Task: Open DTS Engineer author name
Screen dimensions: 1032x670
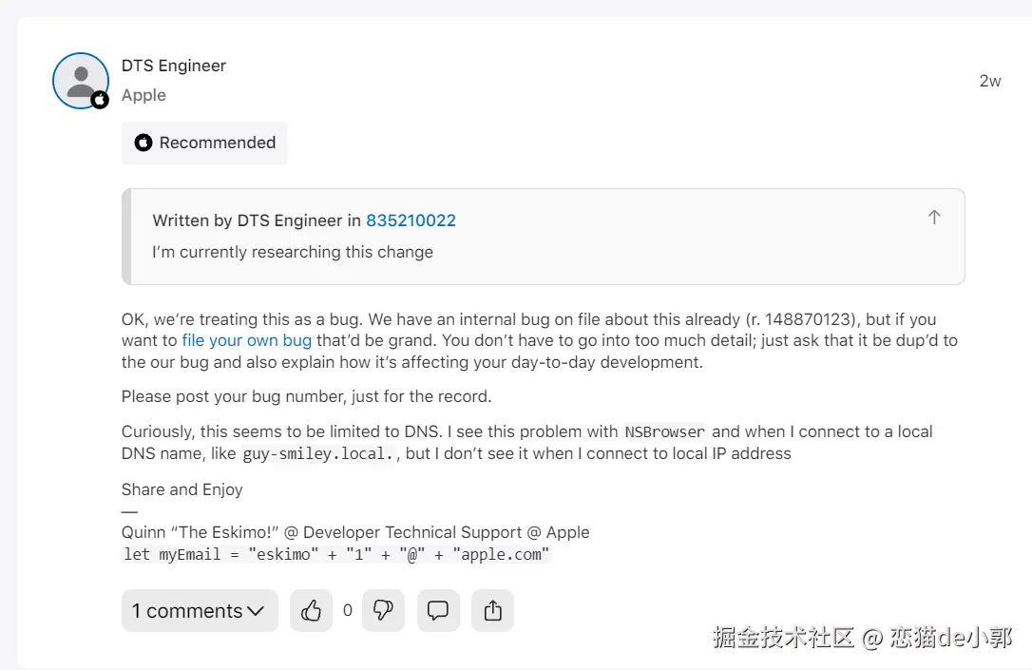Action: (x=174, y=66)
